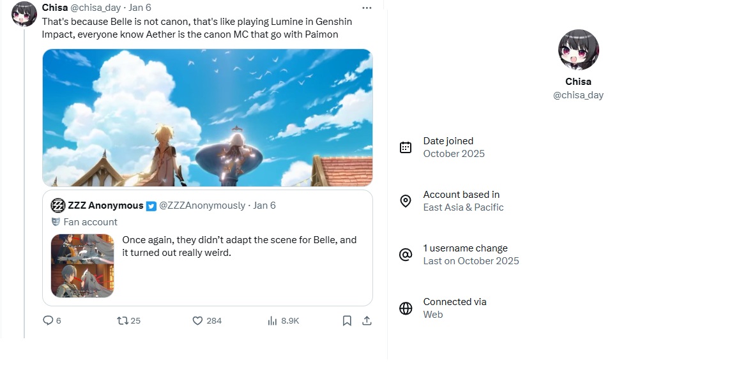
Task: Open the quoted ZZZ Anonymous tweet text
Action: 239,246
